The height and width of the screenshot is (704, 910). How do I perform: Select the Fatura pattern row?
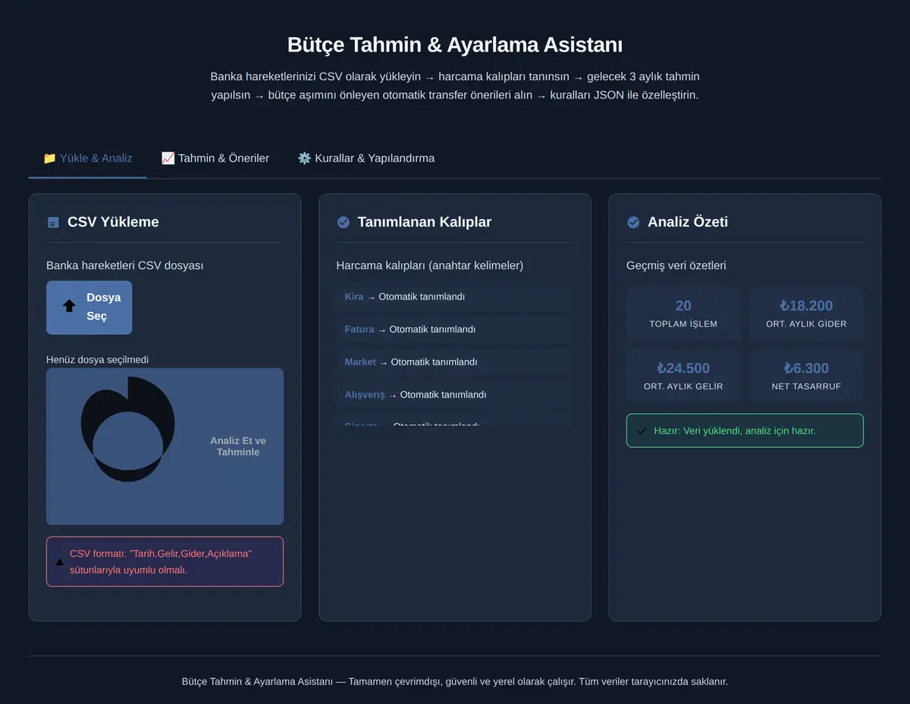(453, 330)
